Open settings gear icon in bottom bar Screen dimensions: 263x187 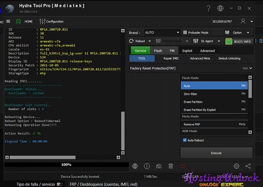coord(236,166)
